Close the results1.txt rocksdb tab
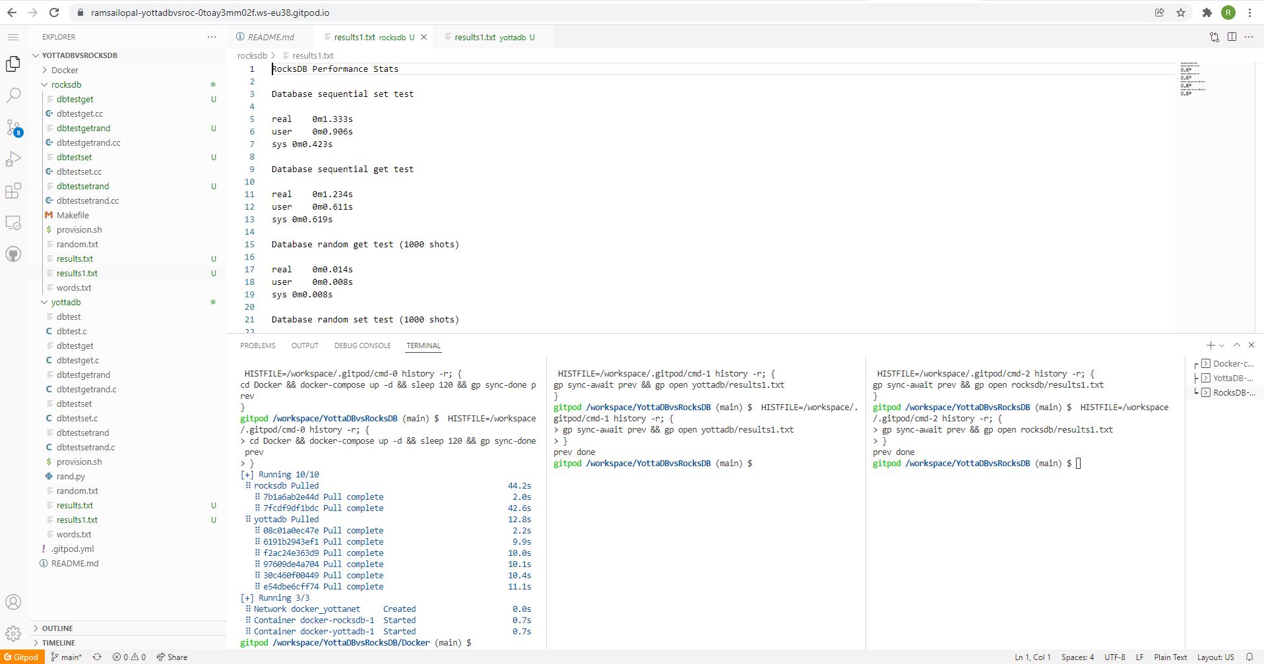This screenshot has height=664, width=1264. 424,37
